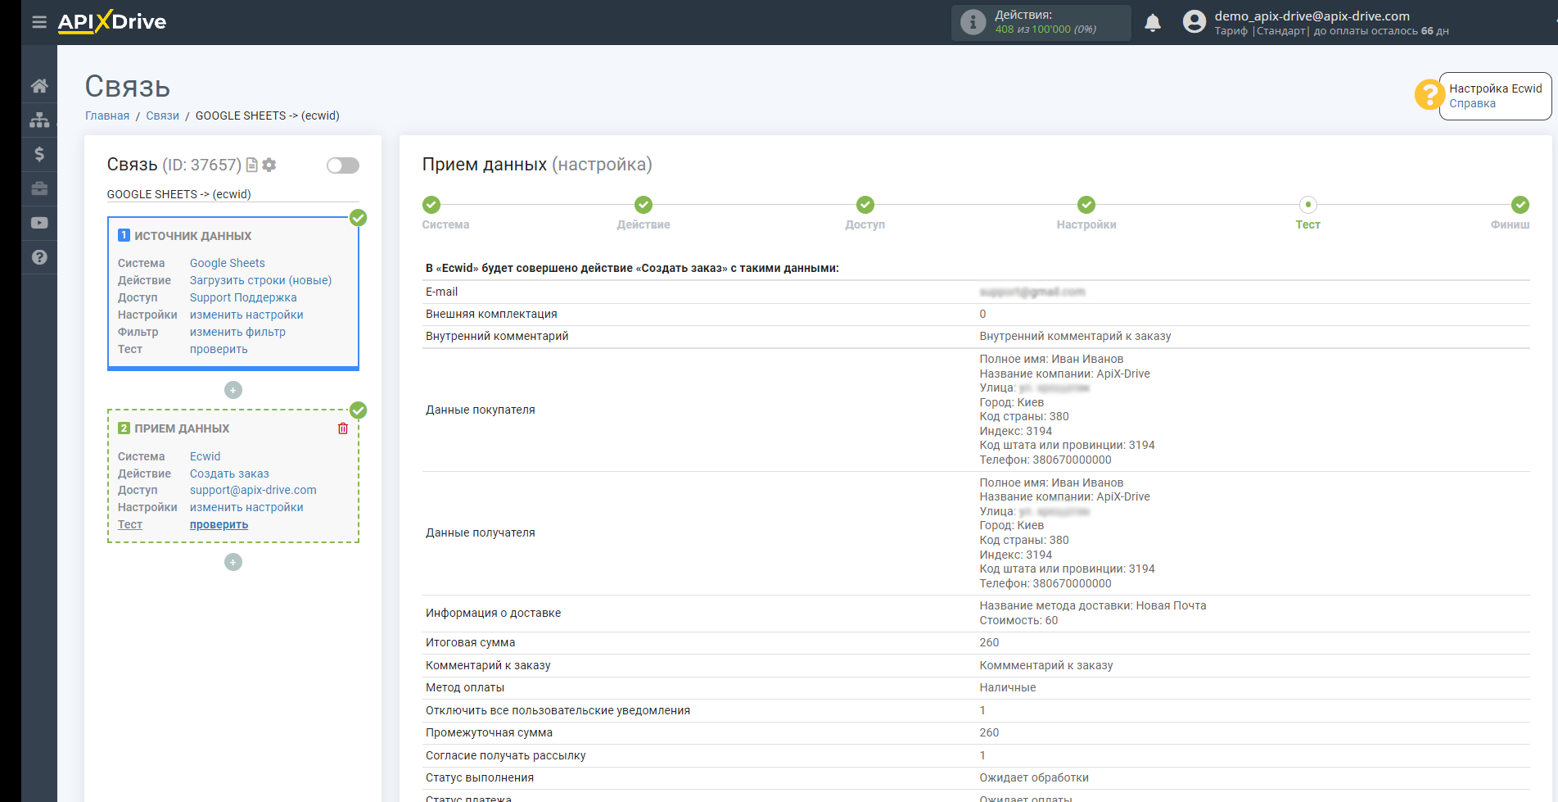This screenshot has height=802, width=1558.
Task: Click the Согласие получать рассылку row label
Action: pos(505,755)
